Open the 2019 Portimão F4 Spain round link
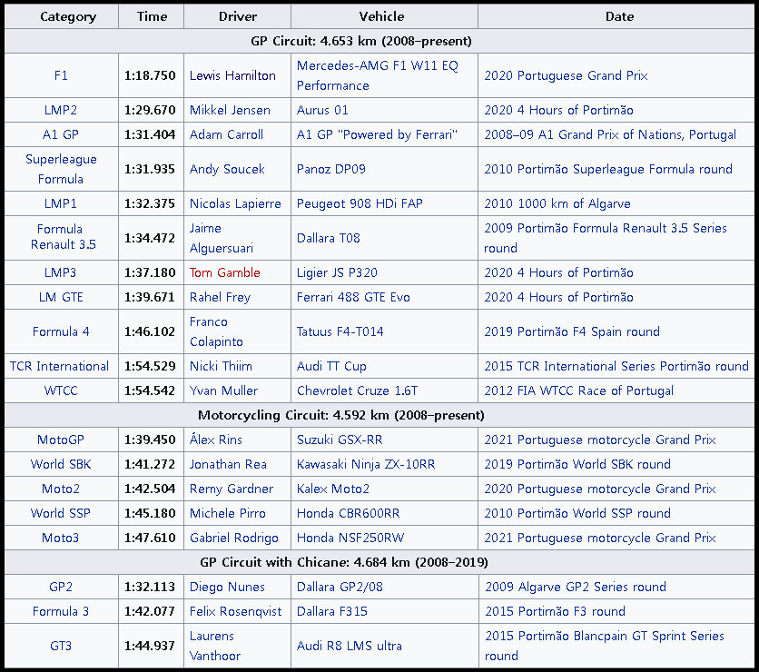759x672 pixels. click(x=572, y=331)
